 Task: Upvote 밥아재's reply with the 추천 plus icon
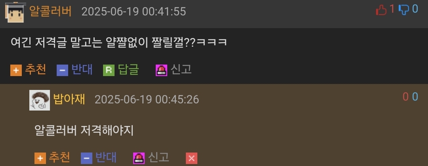(40, 158)
